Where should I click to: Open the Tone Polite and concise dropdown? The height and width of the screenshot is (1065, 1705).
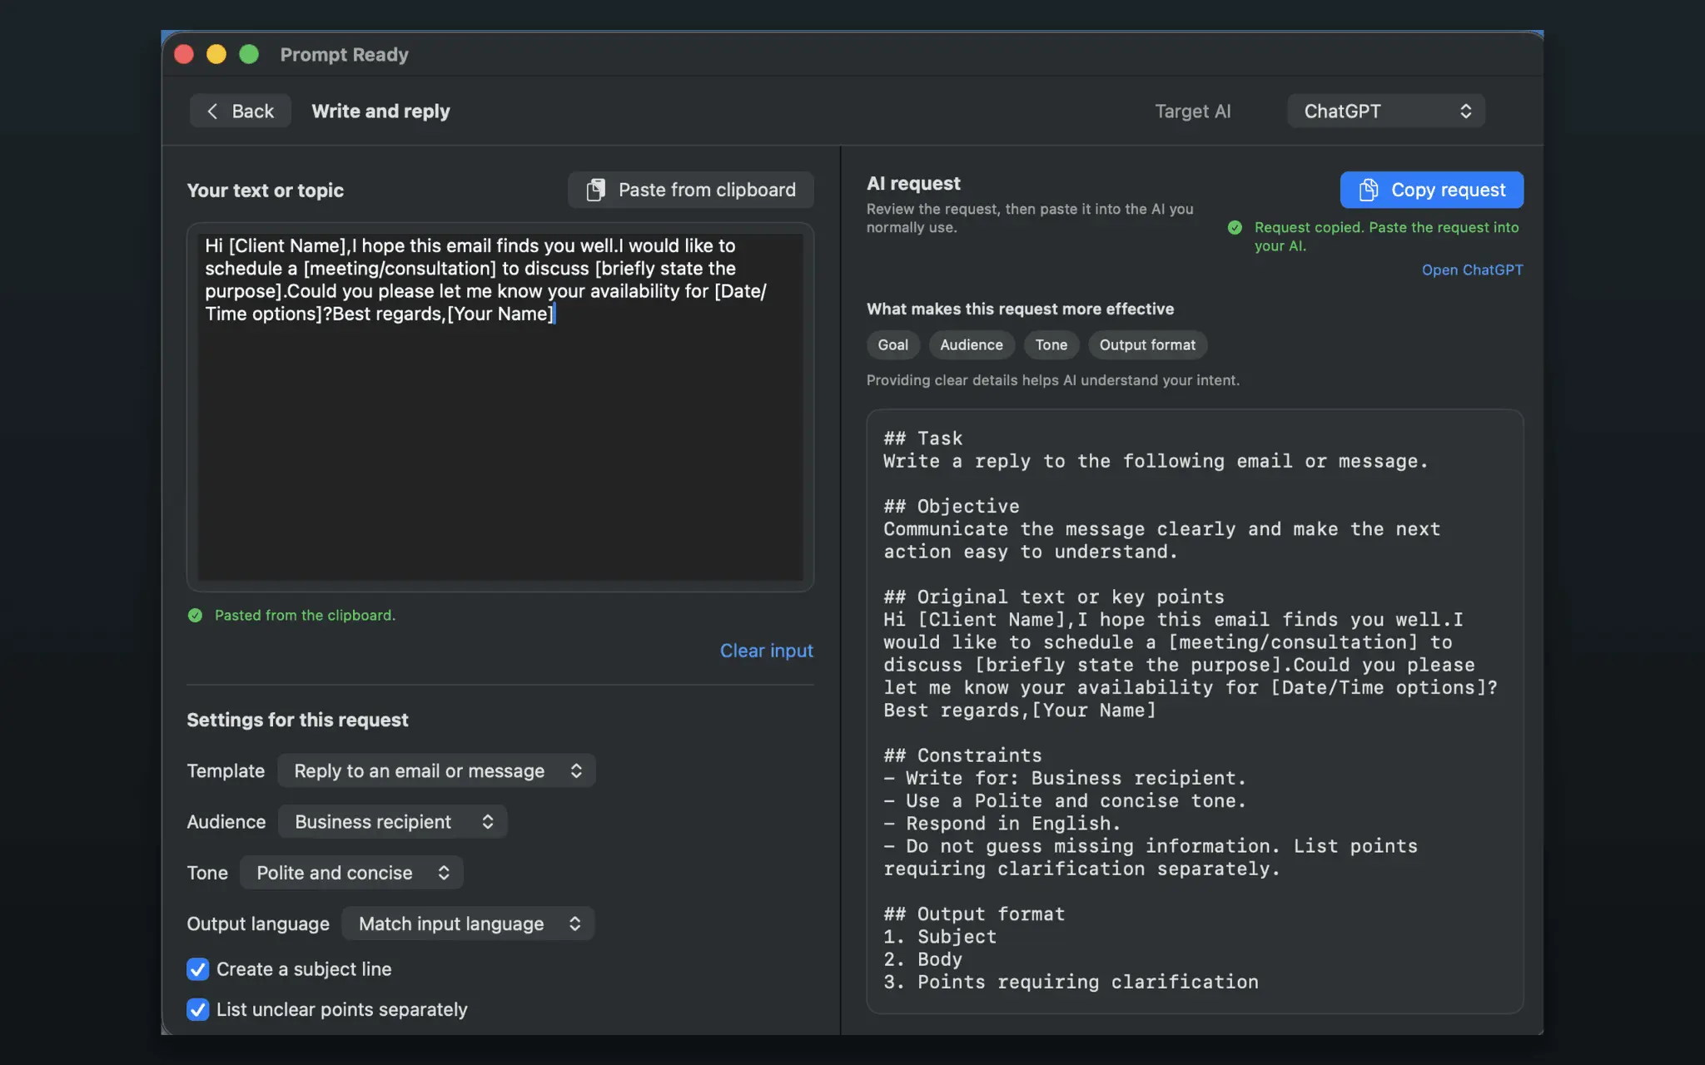pyautogui.click(x=351, y=872)
